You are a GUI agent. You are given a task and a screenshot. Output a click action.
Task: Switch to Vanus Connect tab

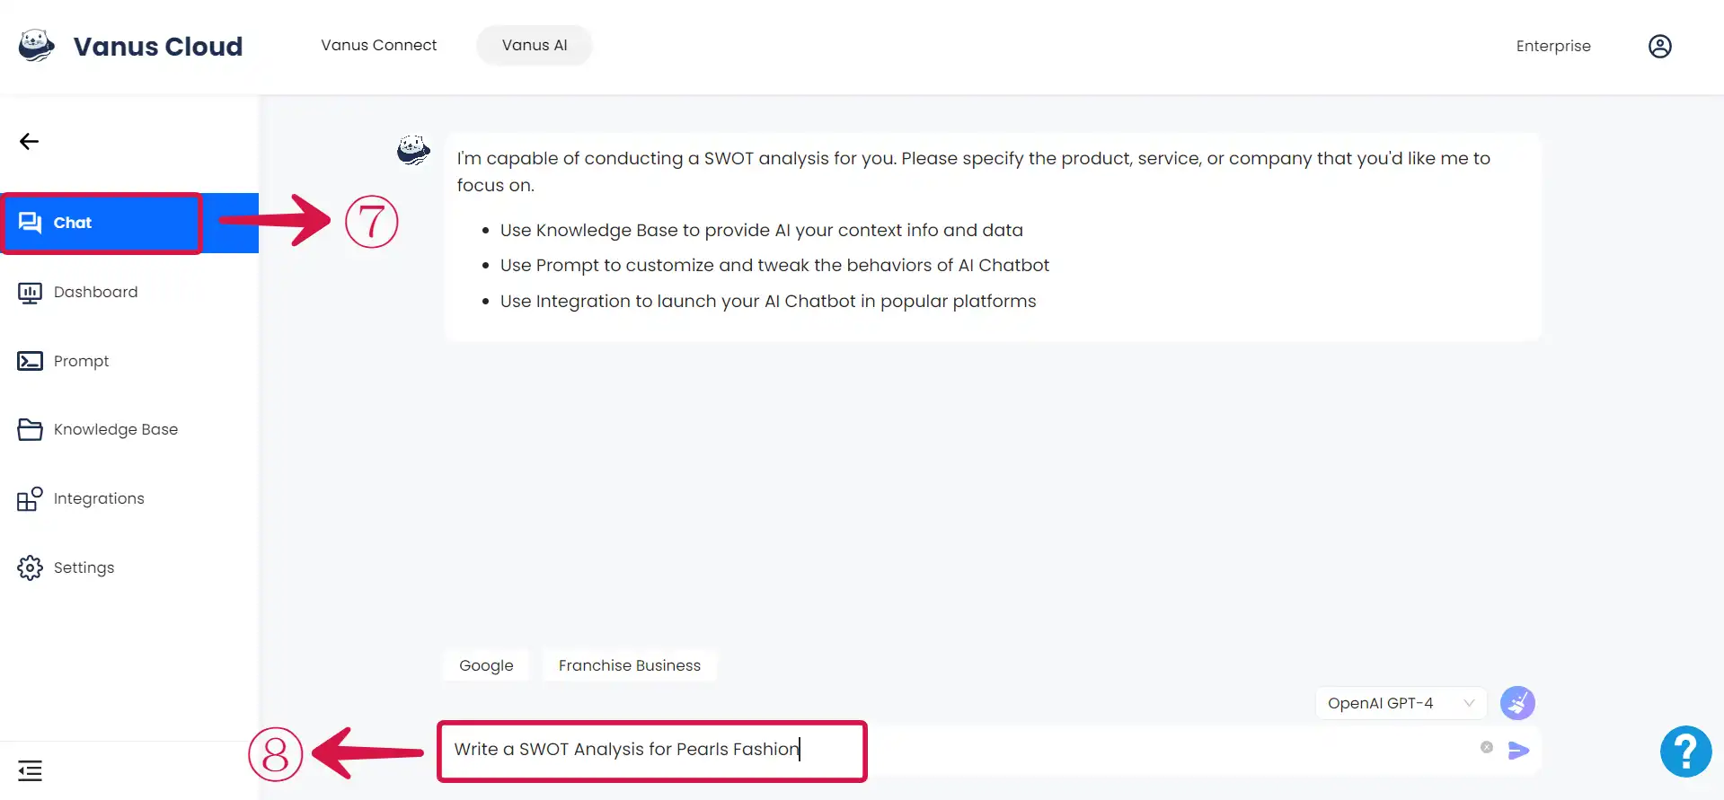(x=379, y=45)
